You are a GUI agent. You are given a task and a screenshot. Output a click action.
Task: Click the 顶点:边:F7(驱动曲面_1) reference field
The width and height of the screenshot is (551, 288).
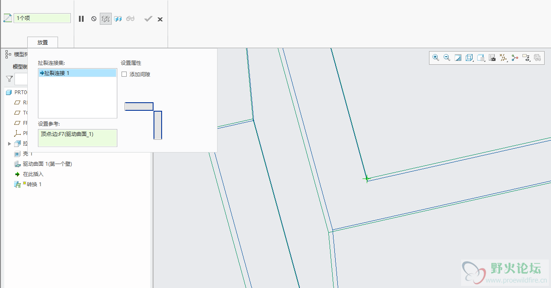click(x=77, y=138)
